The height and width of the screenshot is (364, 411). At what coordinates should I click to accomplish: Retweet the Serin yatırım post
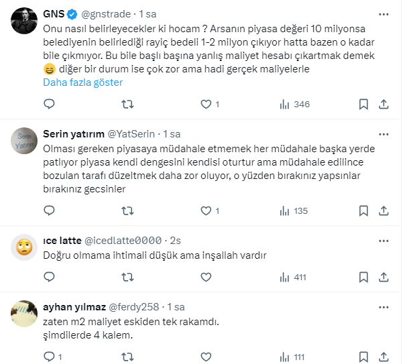pyautogui.click(x=127, y=210)
